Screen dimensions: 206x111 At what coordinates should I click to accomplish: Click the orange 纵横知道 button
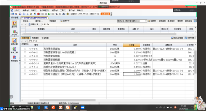[x=105, y=14]
